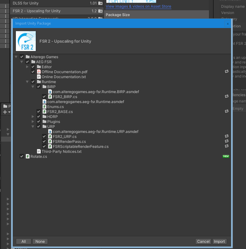
Task: Toggle the FSRRenderPass.cs checkbox
Action: click(44, 142)
